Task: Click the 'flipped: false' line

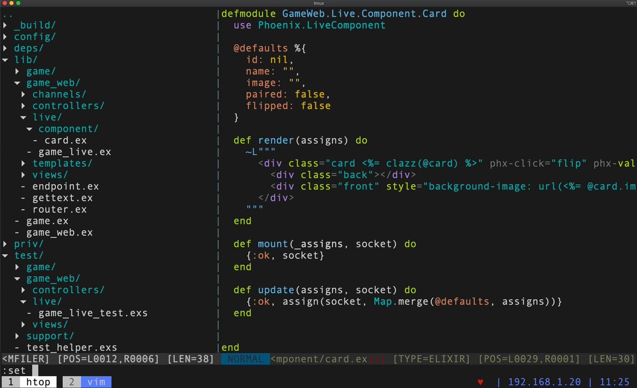Action: 288,106
